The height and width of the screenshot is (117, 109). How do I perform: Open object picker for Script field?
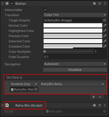105,111
